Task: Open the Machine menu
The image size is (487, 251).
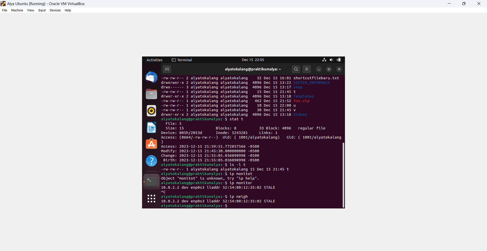Action: click(17, 10)
